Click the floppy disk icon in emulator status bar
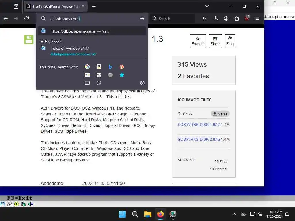 point(3,204)
